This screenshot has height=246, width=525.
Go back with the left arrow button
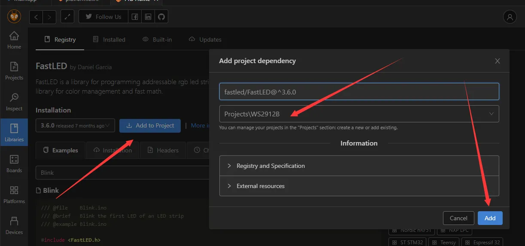[36, 17]
